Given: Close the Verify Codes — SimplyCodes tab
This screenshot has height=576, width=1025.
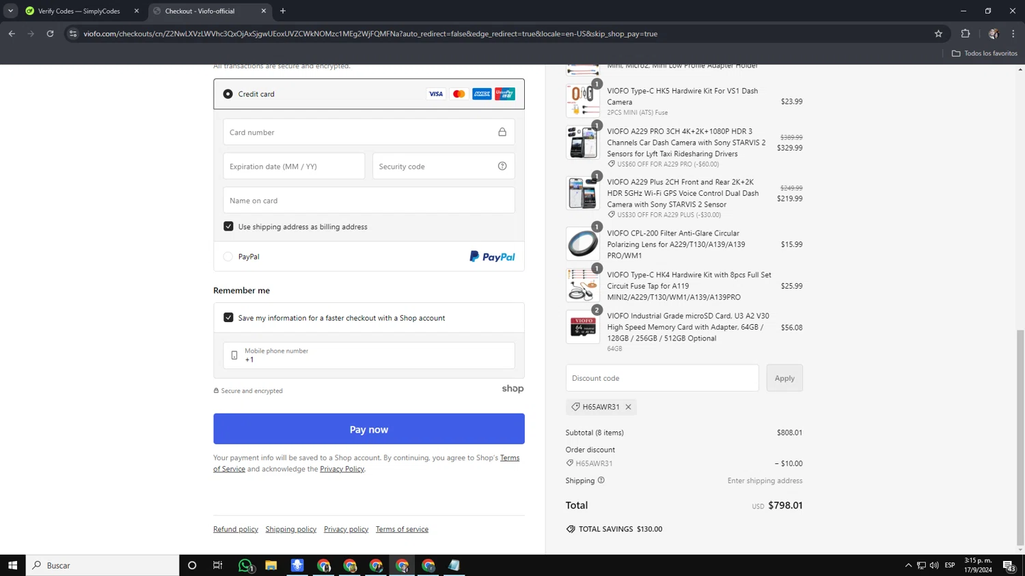Looking at the screenshot, I should click(x=137, y=11).
